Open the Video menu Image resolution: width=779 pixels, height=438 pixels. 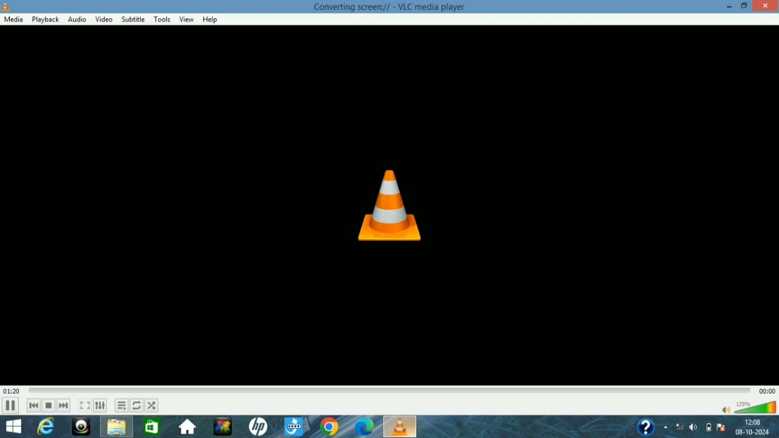tap(104, 19)
